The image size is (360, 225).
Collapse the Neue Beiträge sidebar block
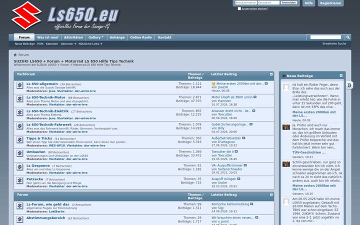pyautogui.click(x=341, y=76)
